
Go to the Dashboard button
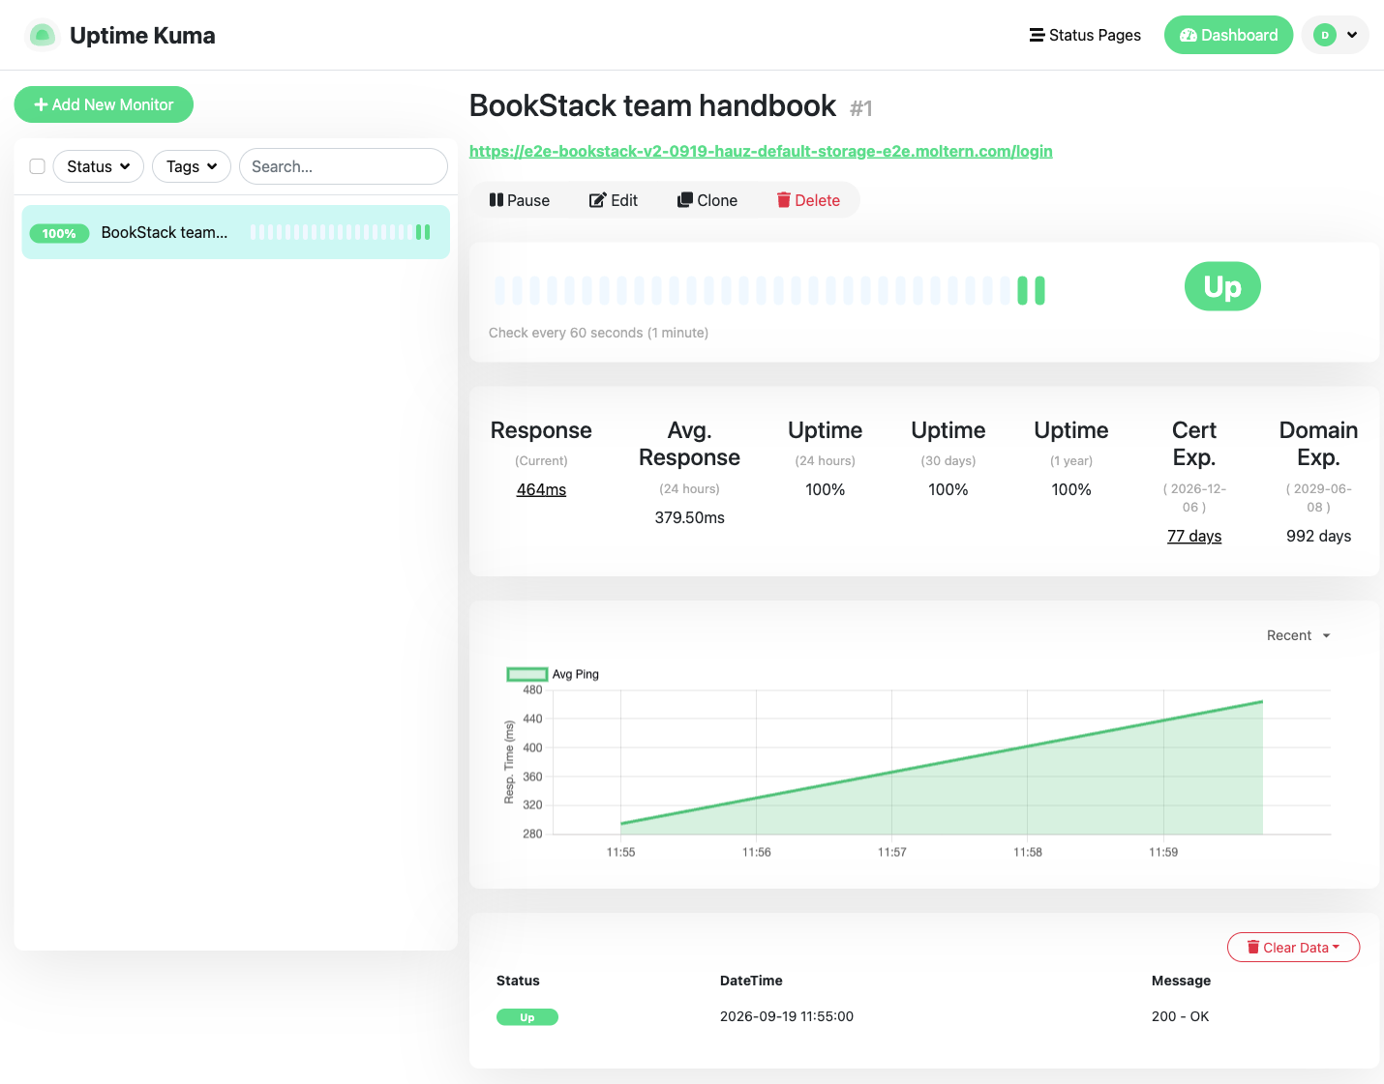1228,35
